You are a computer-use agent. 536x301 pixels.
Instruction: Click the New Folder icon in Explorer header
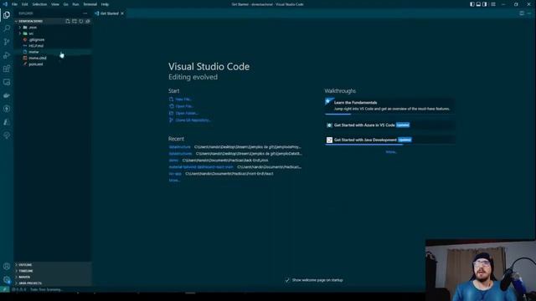tap(75, 21)
